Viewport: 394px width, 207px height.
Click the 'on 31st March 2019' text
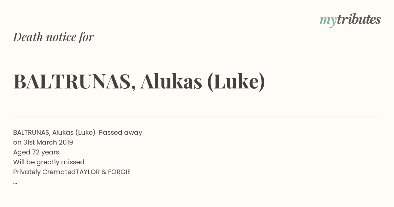point(43,143)
